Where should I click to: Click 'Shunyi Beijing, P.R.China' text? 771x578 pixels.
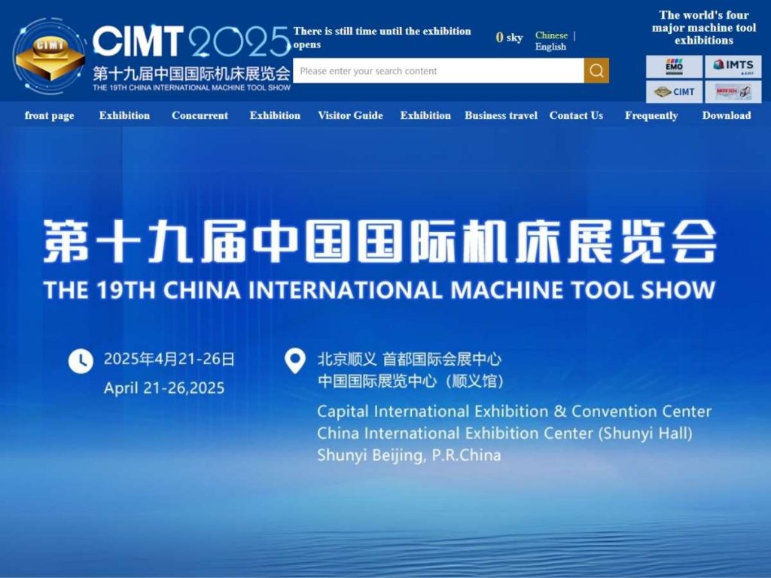pos(409,455)
